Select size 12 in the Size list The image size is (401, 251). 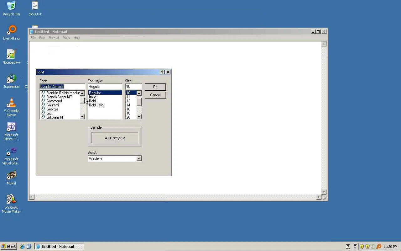131,101
